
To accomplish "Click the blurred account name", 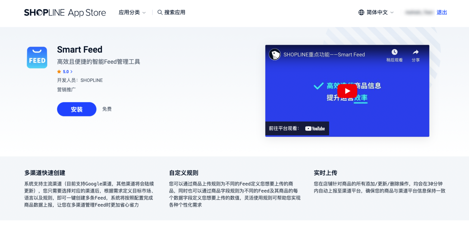I will click(x=419, y=12).
